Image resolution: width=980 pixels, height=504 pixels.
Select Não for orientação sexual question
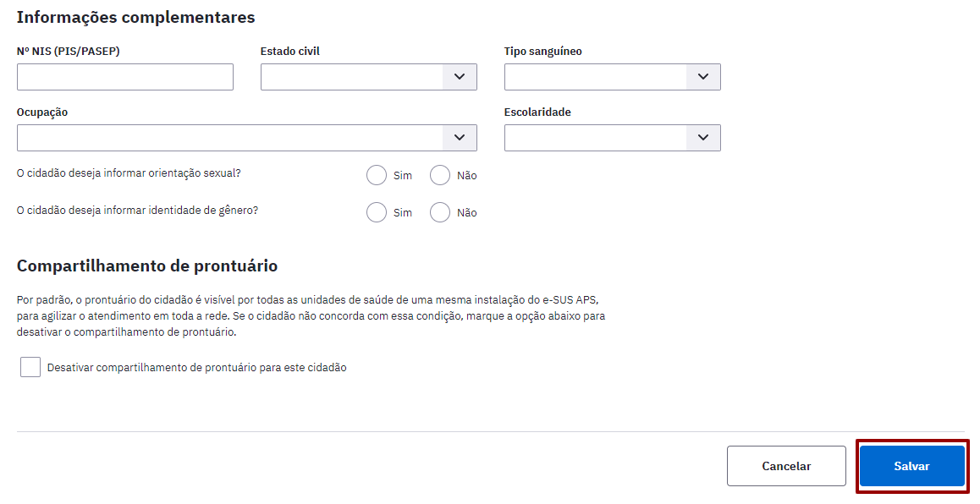(x=440, y=176)
